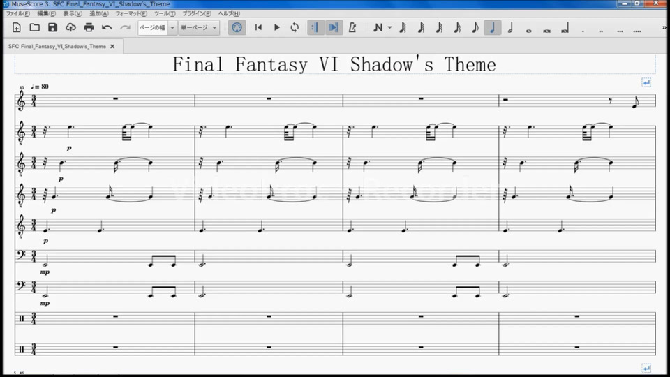
Task: Select whole note duration
Action: (x=528, y=30)
